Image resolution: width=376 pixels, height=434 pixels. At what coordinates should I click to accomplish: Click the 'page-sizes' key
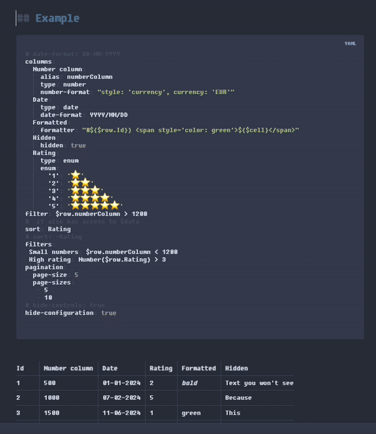[x=51, y=283]
